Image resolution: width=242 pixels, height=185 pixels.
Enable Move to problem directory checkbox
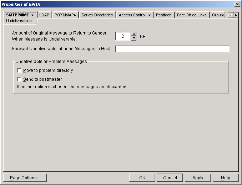19,70
